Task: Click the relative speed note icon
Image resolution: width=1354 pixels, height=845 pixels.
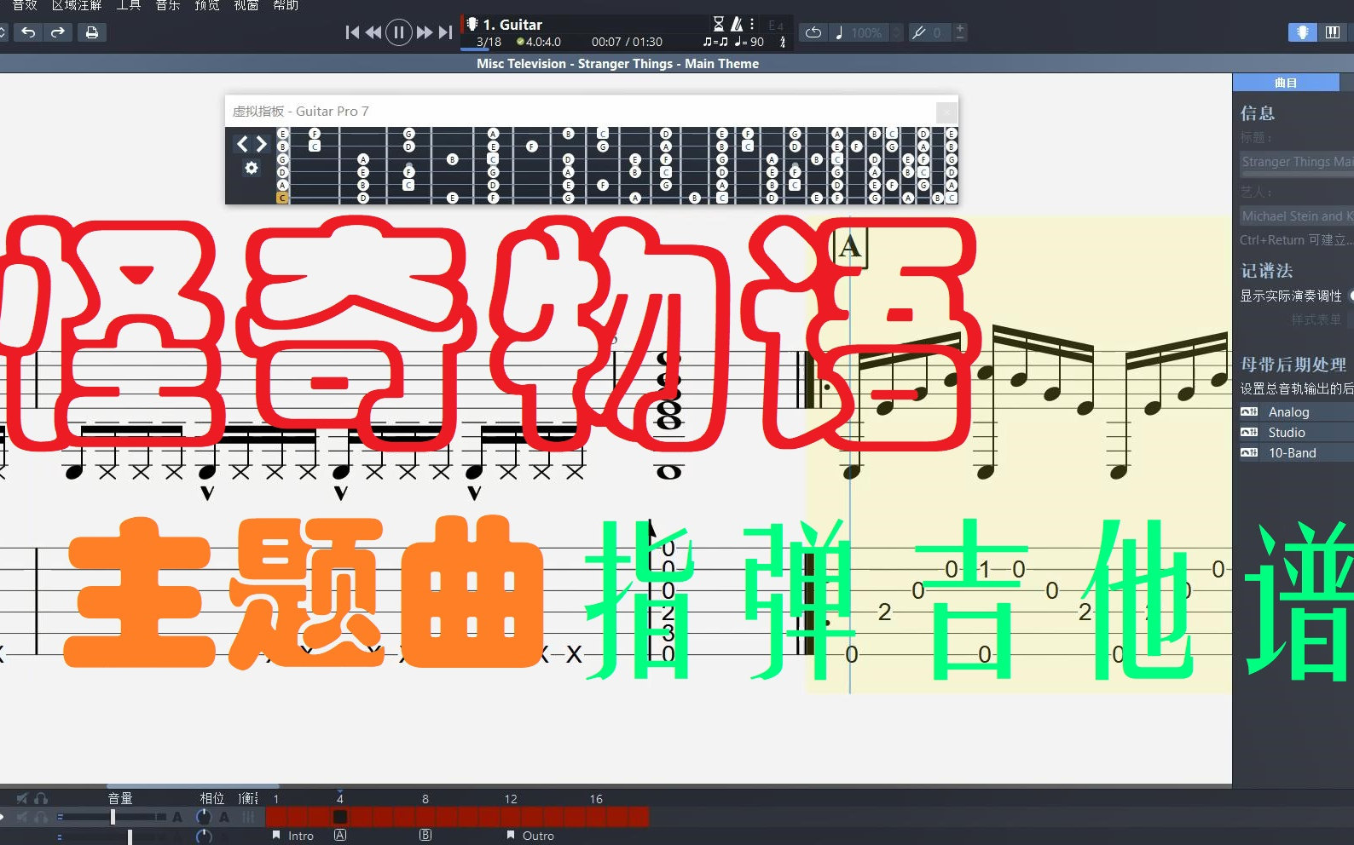Action: pos(839,32)
